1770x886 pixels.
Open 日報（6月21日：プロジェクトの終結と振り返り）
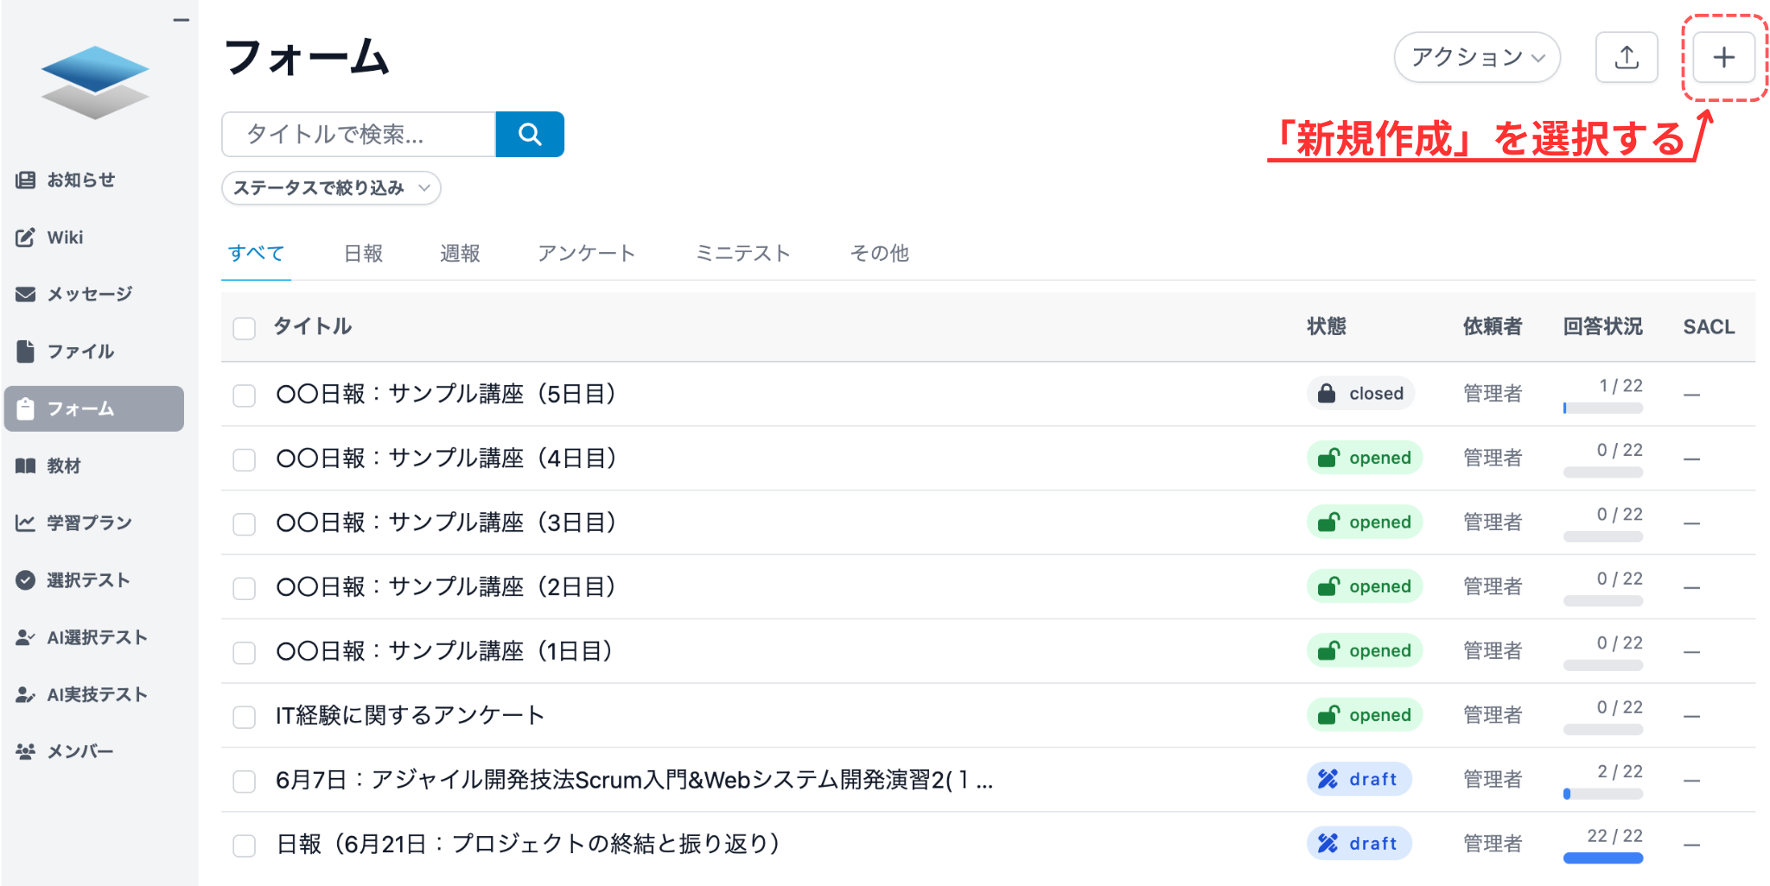point(527,844)
